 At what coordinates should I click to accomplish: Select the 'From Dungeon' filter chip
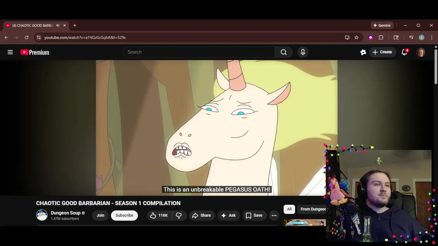(312, 209)
